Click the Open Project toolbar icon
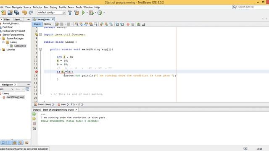 tap(10, 13)
